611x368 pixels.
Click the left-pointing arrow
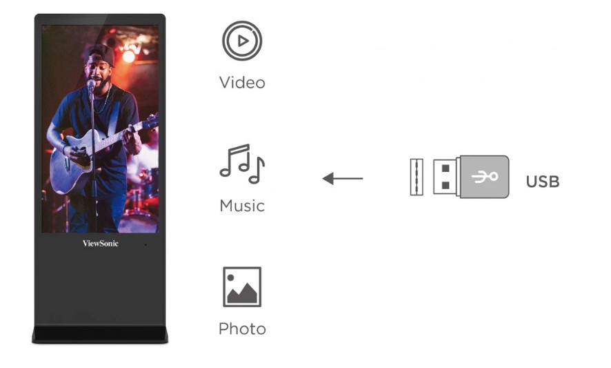[343, 178]
